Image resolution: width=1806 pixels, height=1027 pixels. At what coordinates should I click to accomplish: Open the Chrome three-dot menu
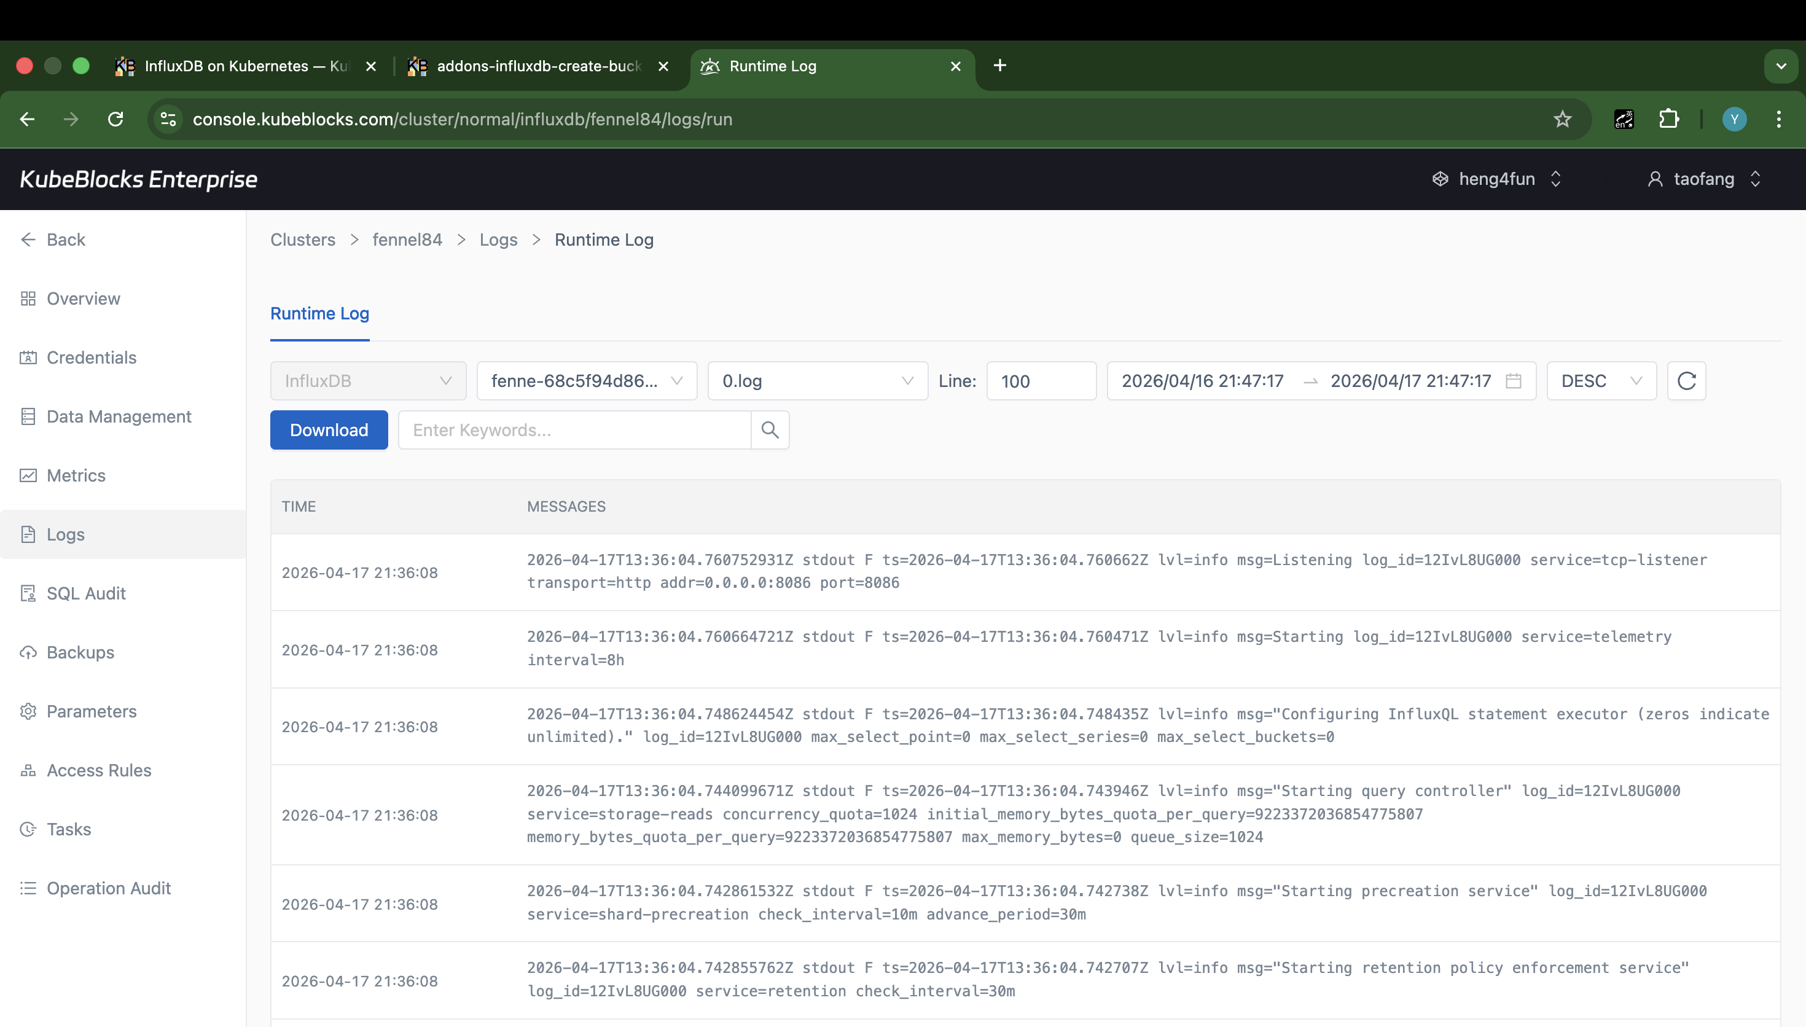(x=1778, y=119)
